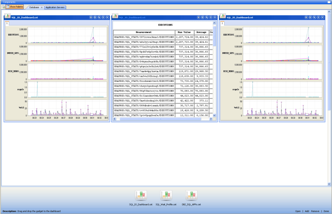Click the Add link at bottom right

[x=307, y=211]
